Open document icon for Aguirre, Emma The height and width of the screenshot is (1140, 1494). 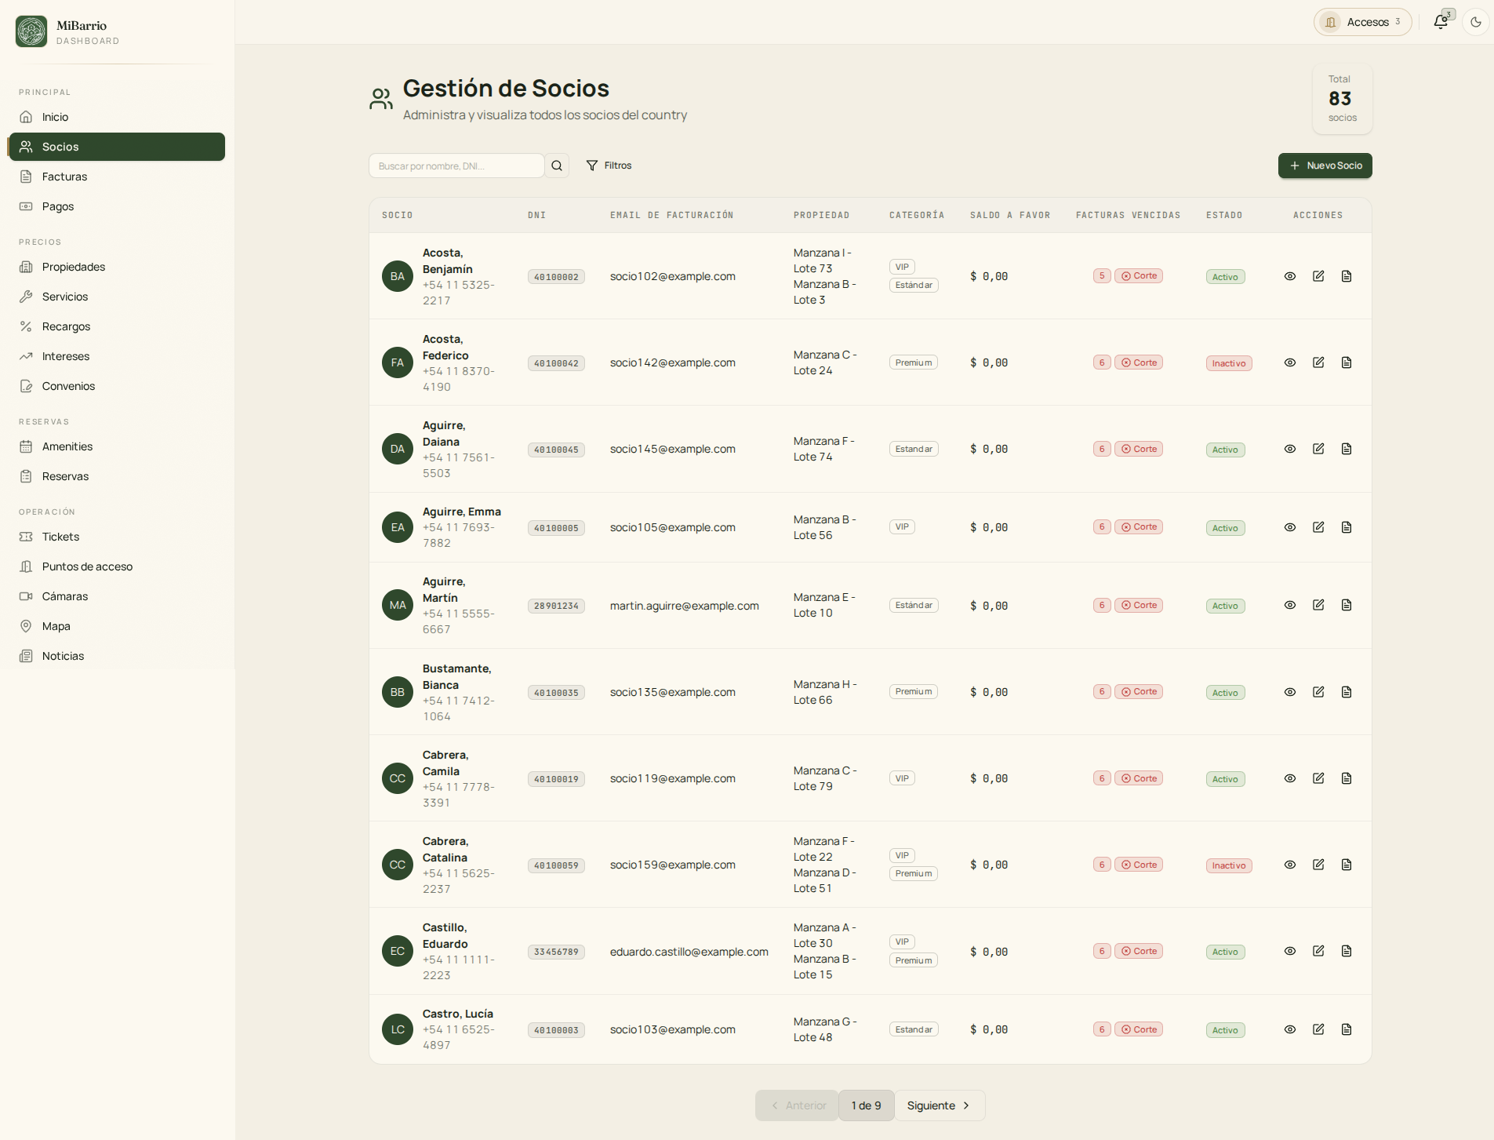[1347, 527]
